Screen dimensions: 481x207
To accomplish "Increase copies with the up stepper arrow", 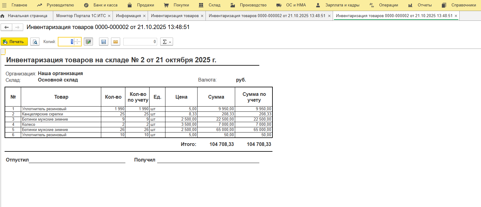I will click(77, 40).
